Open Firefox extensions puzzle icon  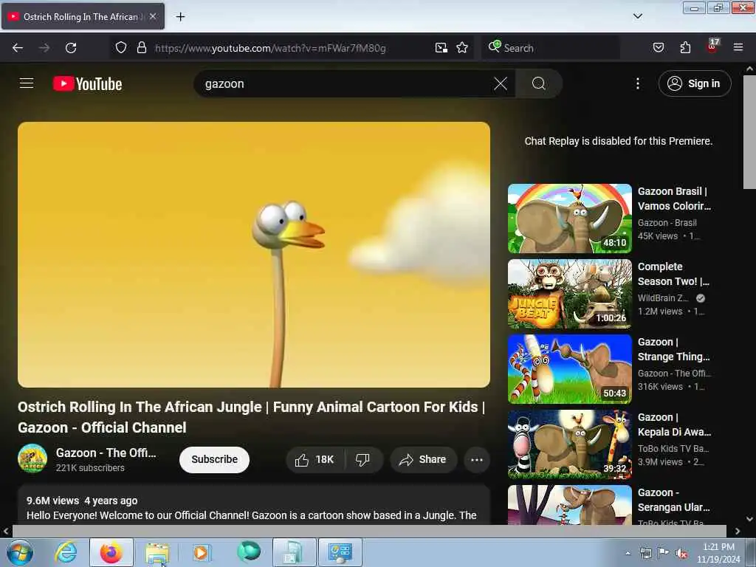pos(685,47)
